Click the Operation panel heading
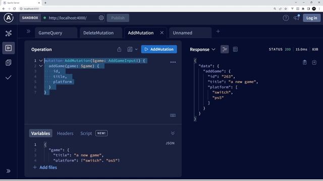This screenshot has width=323, height=181. click(41, 49)
